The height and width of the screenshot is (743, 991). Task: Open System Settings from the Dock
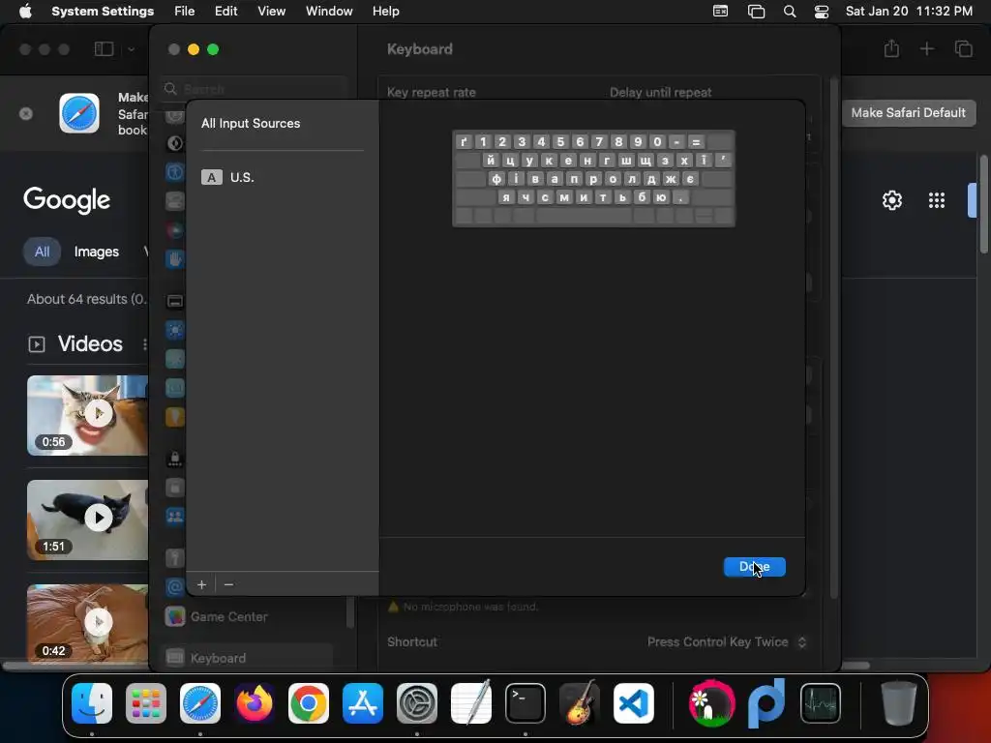click(417, 703)
